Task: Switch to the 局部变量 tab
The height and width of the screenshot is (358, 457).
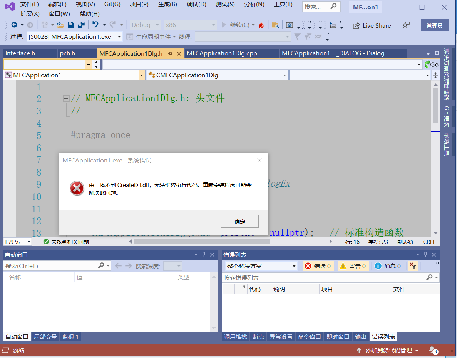Action: (45, 336)
